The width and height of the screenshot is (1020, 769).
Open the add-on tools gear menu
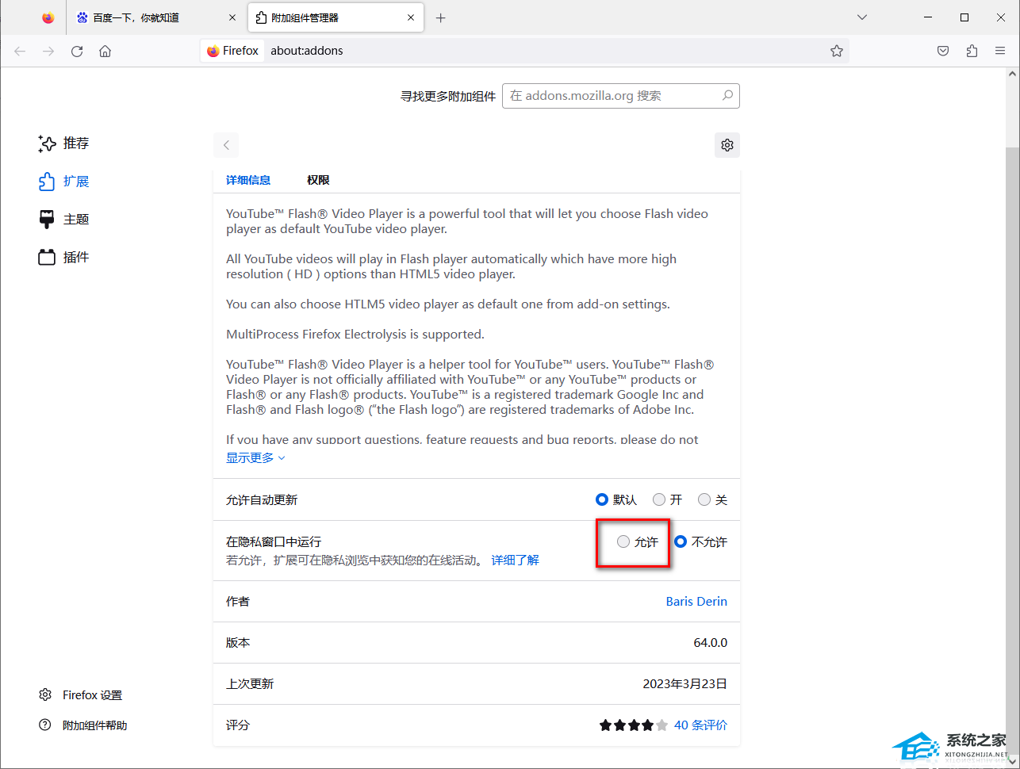tap(727, 145)
